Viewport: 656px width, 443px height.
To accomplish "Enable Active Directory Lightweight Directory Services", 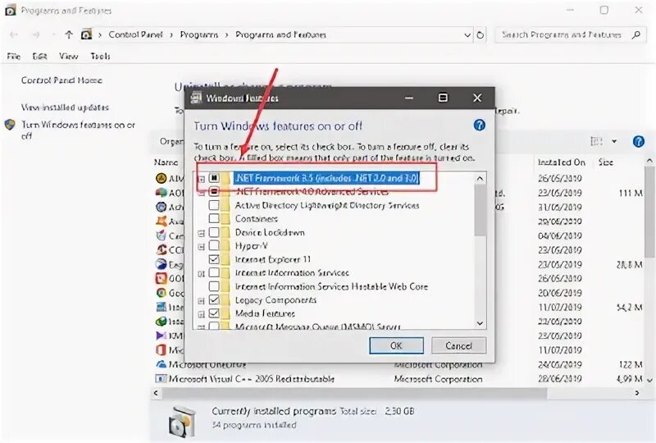I will [x=214, y=205].
